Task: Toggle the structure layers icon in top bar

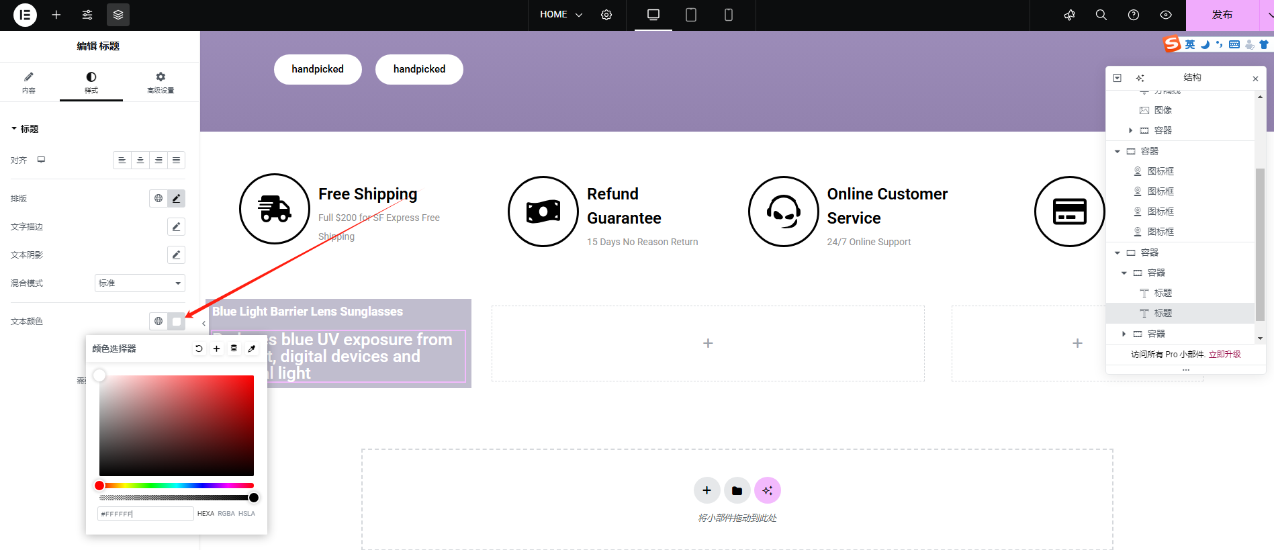Action: pyautogui.click(x=118, y=15)
